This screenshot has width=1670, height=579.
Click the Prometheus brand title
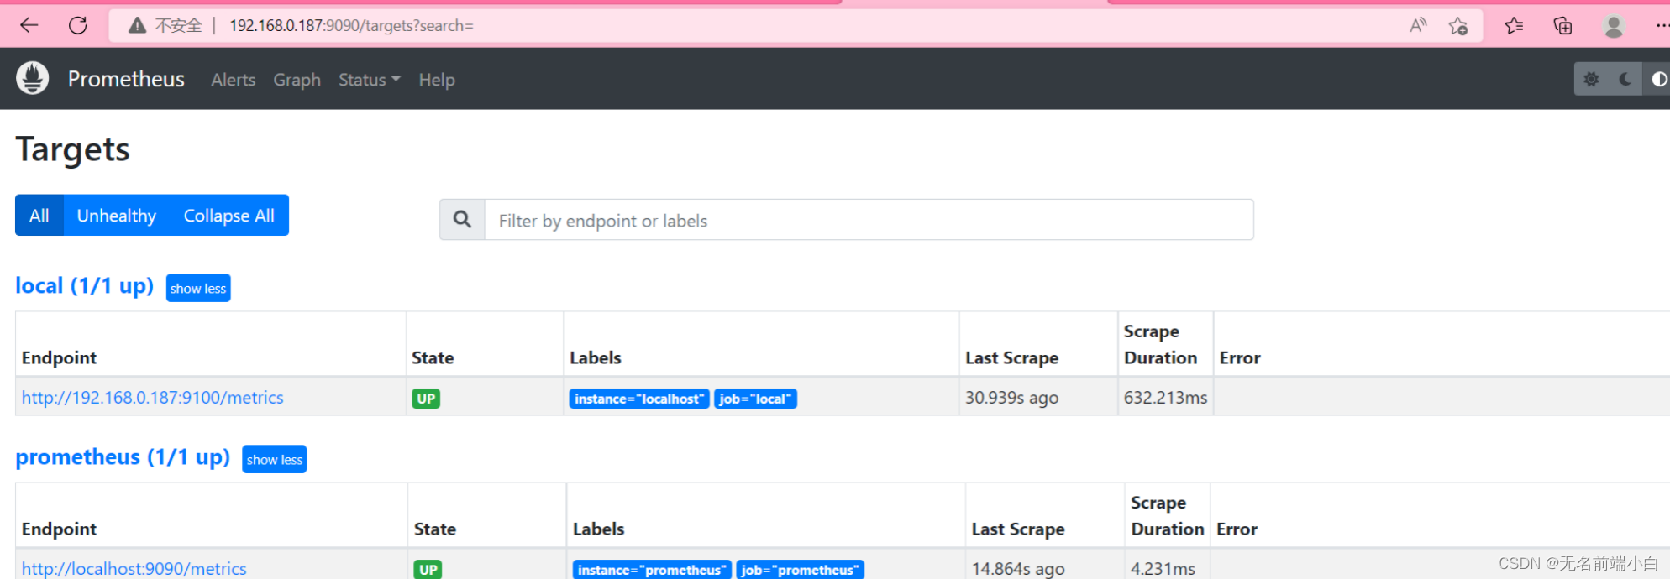[x=126, y=79]
